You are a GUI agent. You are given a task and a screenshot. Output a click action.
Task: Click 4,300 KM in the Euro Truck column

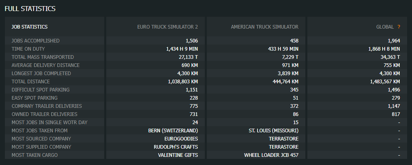tap(188, 73)
